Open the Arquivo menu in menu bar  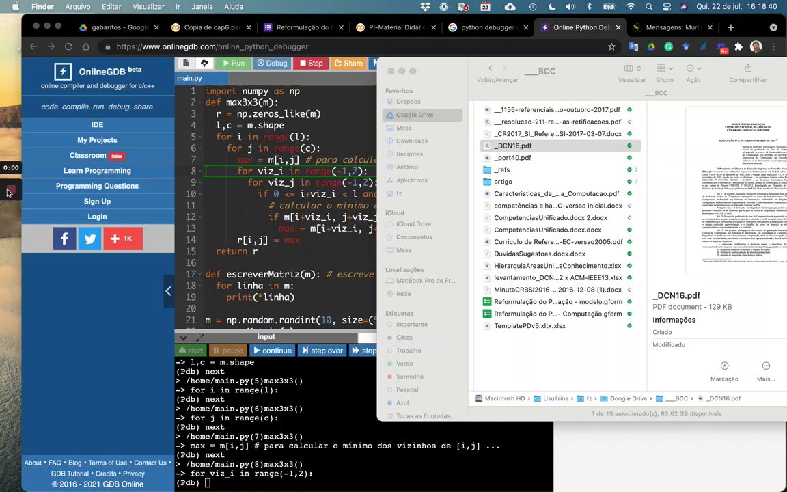pos(78,7)
